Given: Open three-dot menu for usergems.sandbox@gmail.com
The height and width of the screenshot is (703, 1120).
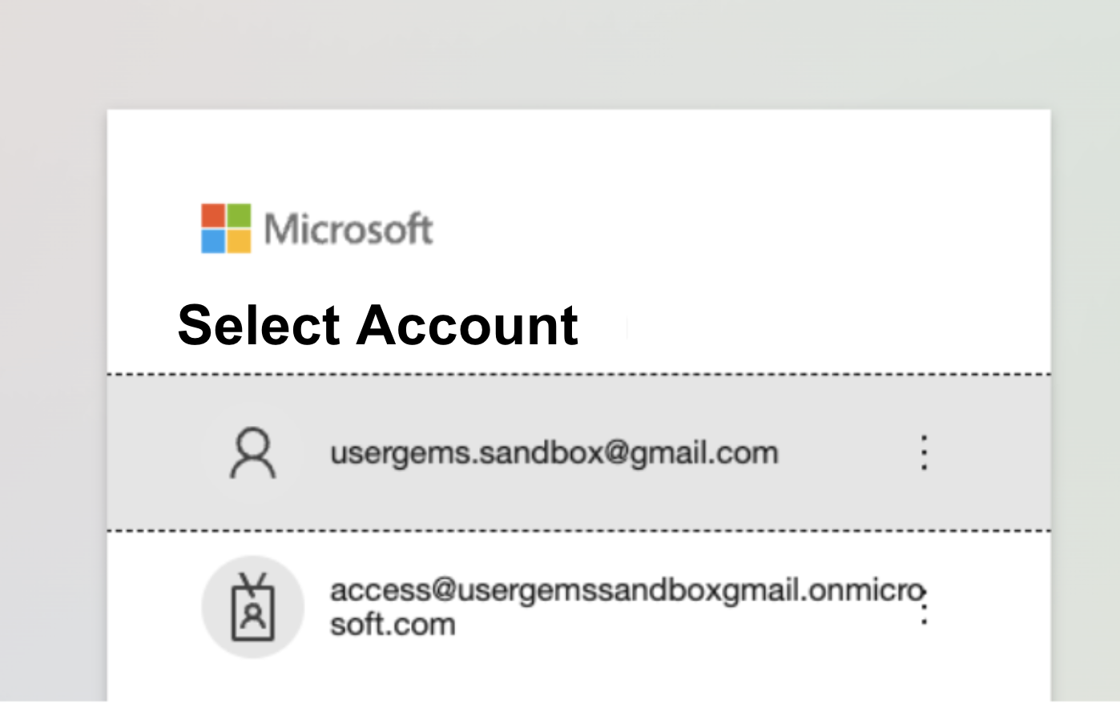Looking at the screenshot, I should click(x=924, y=452).
